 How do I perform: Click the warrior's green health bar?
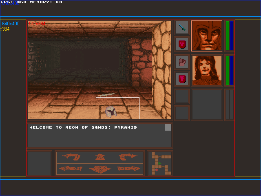point(228,36)
